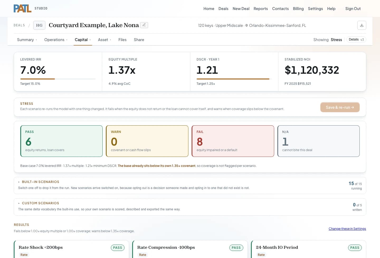This screenshot has width=380, height=258.
Task: Click the 24-Month IO Period card title
Action: (x=277, y=247)
